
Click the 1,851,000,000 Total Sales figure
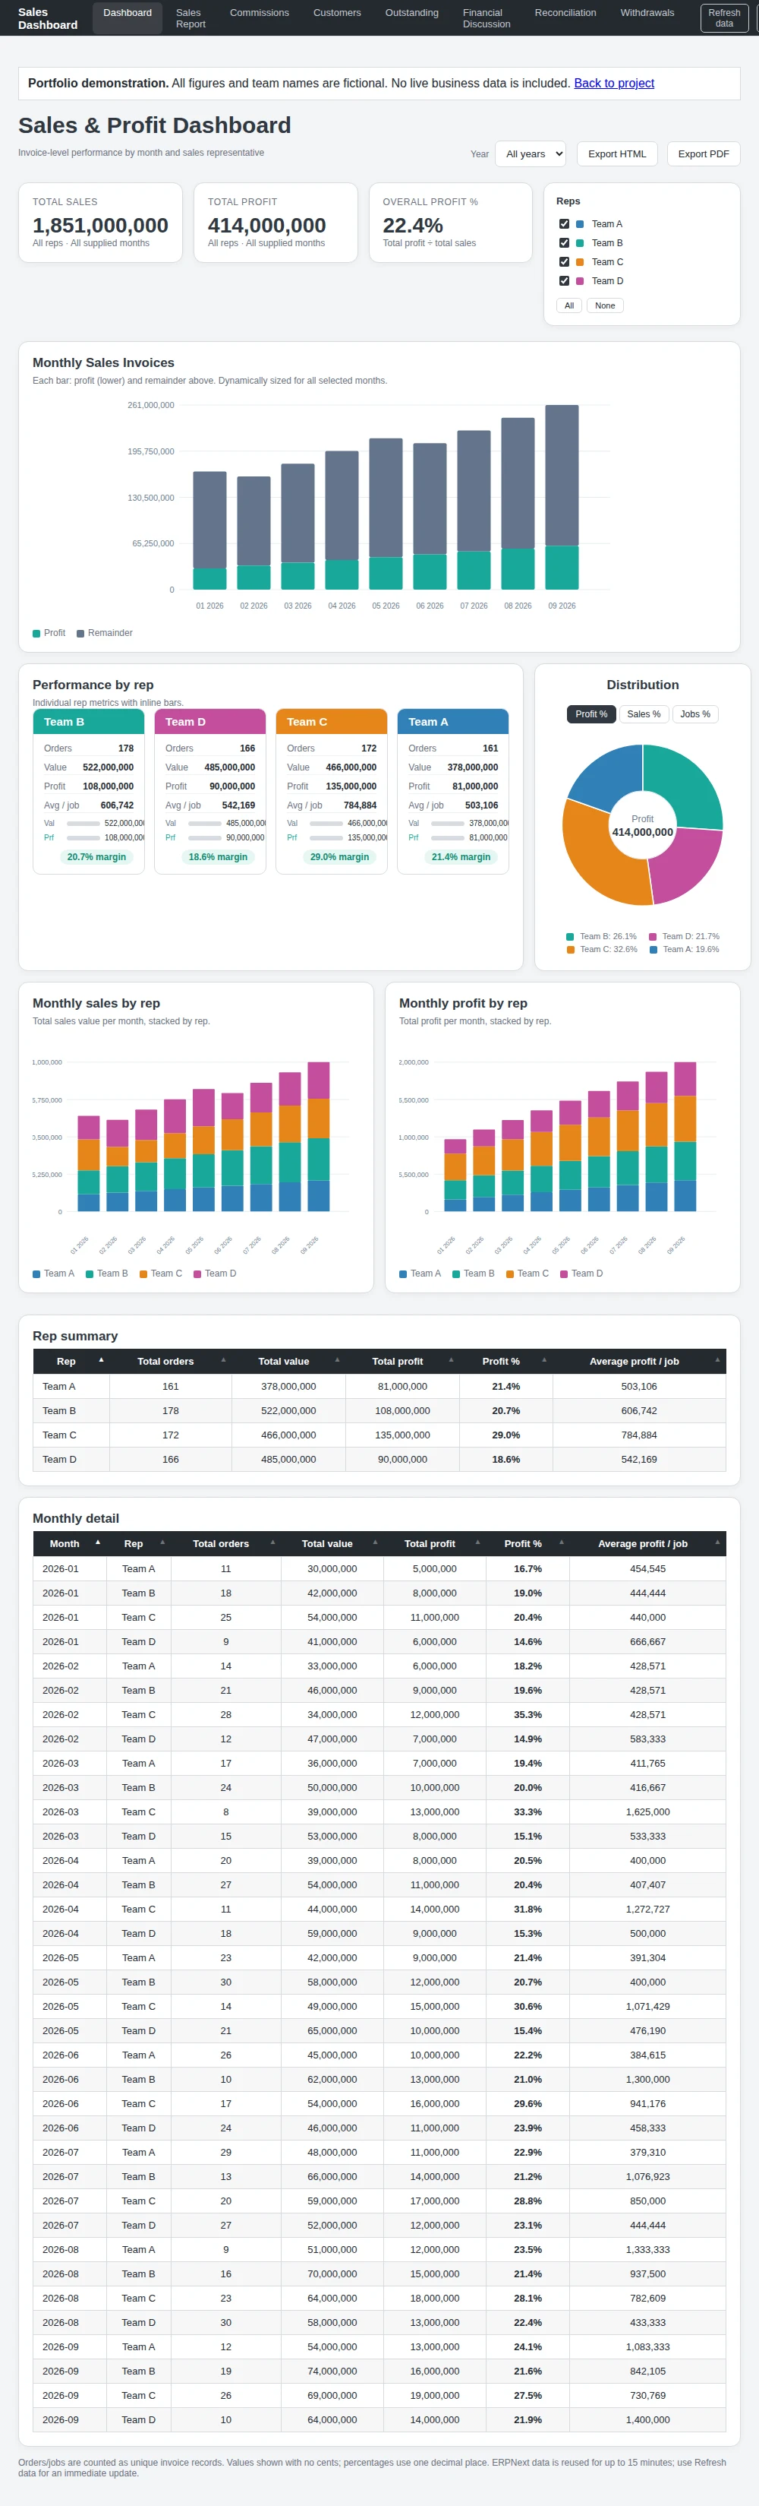point(100,226)
